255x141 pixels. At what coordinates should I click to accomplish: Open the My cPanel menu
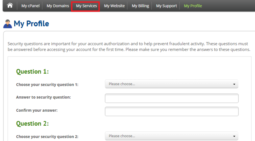30,6
